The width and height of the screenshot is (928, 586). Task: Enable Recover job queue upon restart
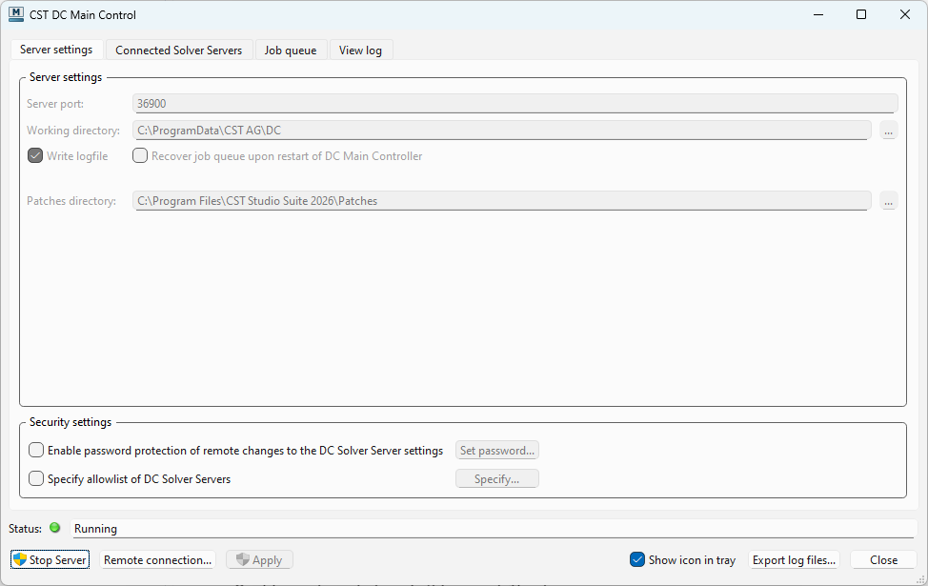[140, 156]
